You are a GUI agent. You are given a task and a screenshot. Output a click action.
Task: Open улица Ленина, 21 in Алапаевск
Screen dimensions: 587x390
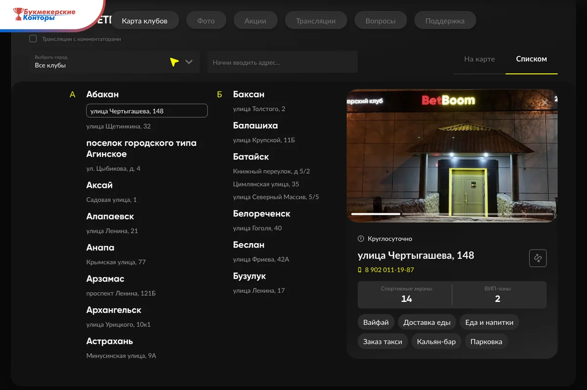112,231
